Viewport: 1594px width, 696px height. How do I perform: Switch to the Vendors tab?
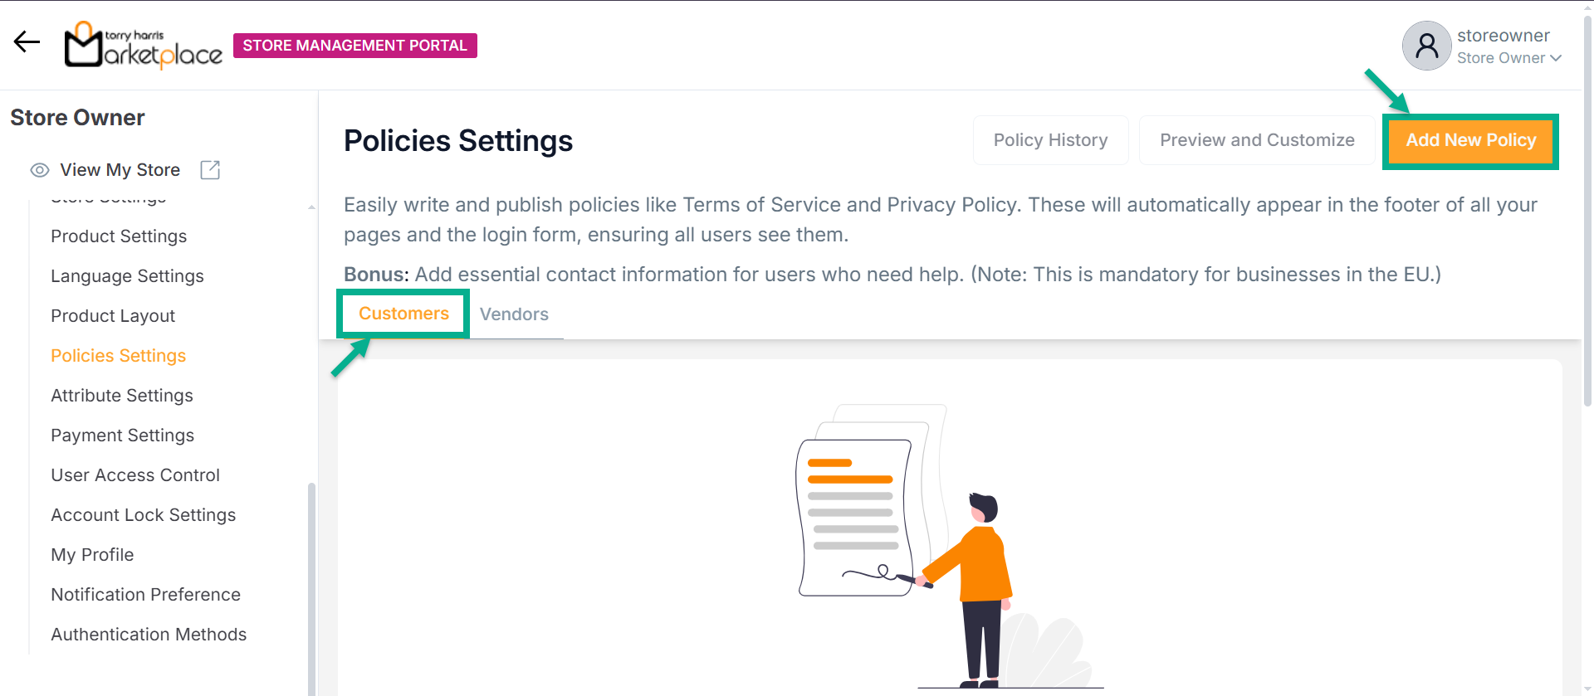pyautogui.click(x=514, y=314)
